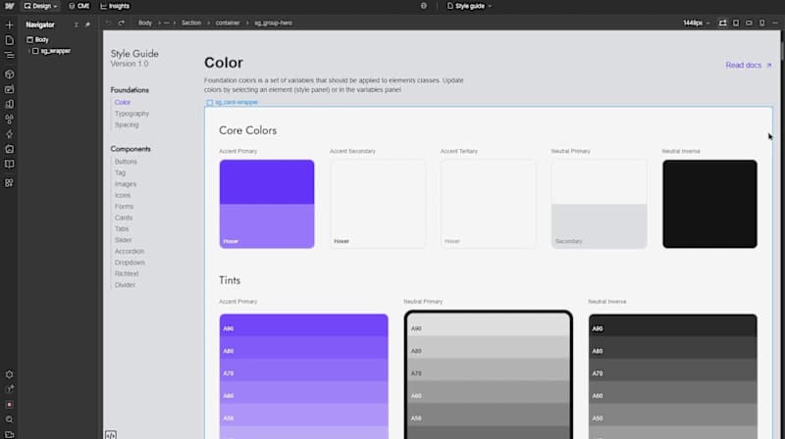Select sg_wrapper in the Navigator tree
Viewport: 785px width, 439px height.
point(51,51)
